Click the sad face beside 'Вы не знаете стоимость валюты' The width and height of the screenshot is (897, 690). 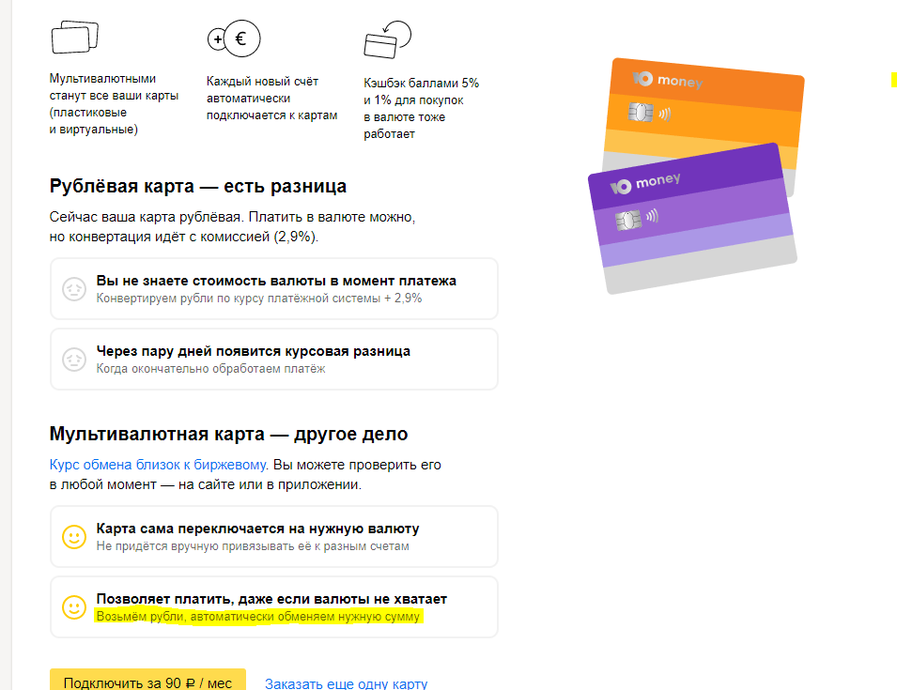click(74, 289)
